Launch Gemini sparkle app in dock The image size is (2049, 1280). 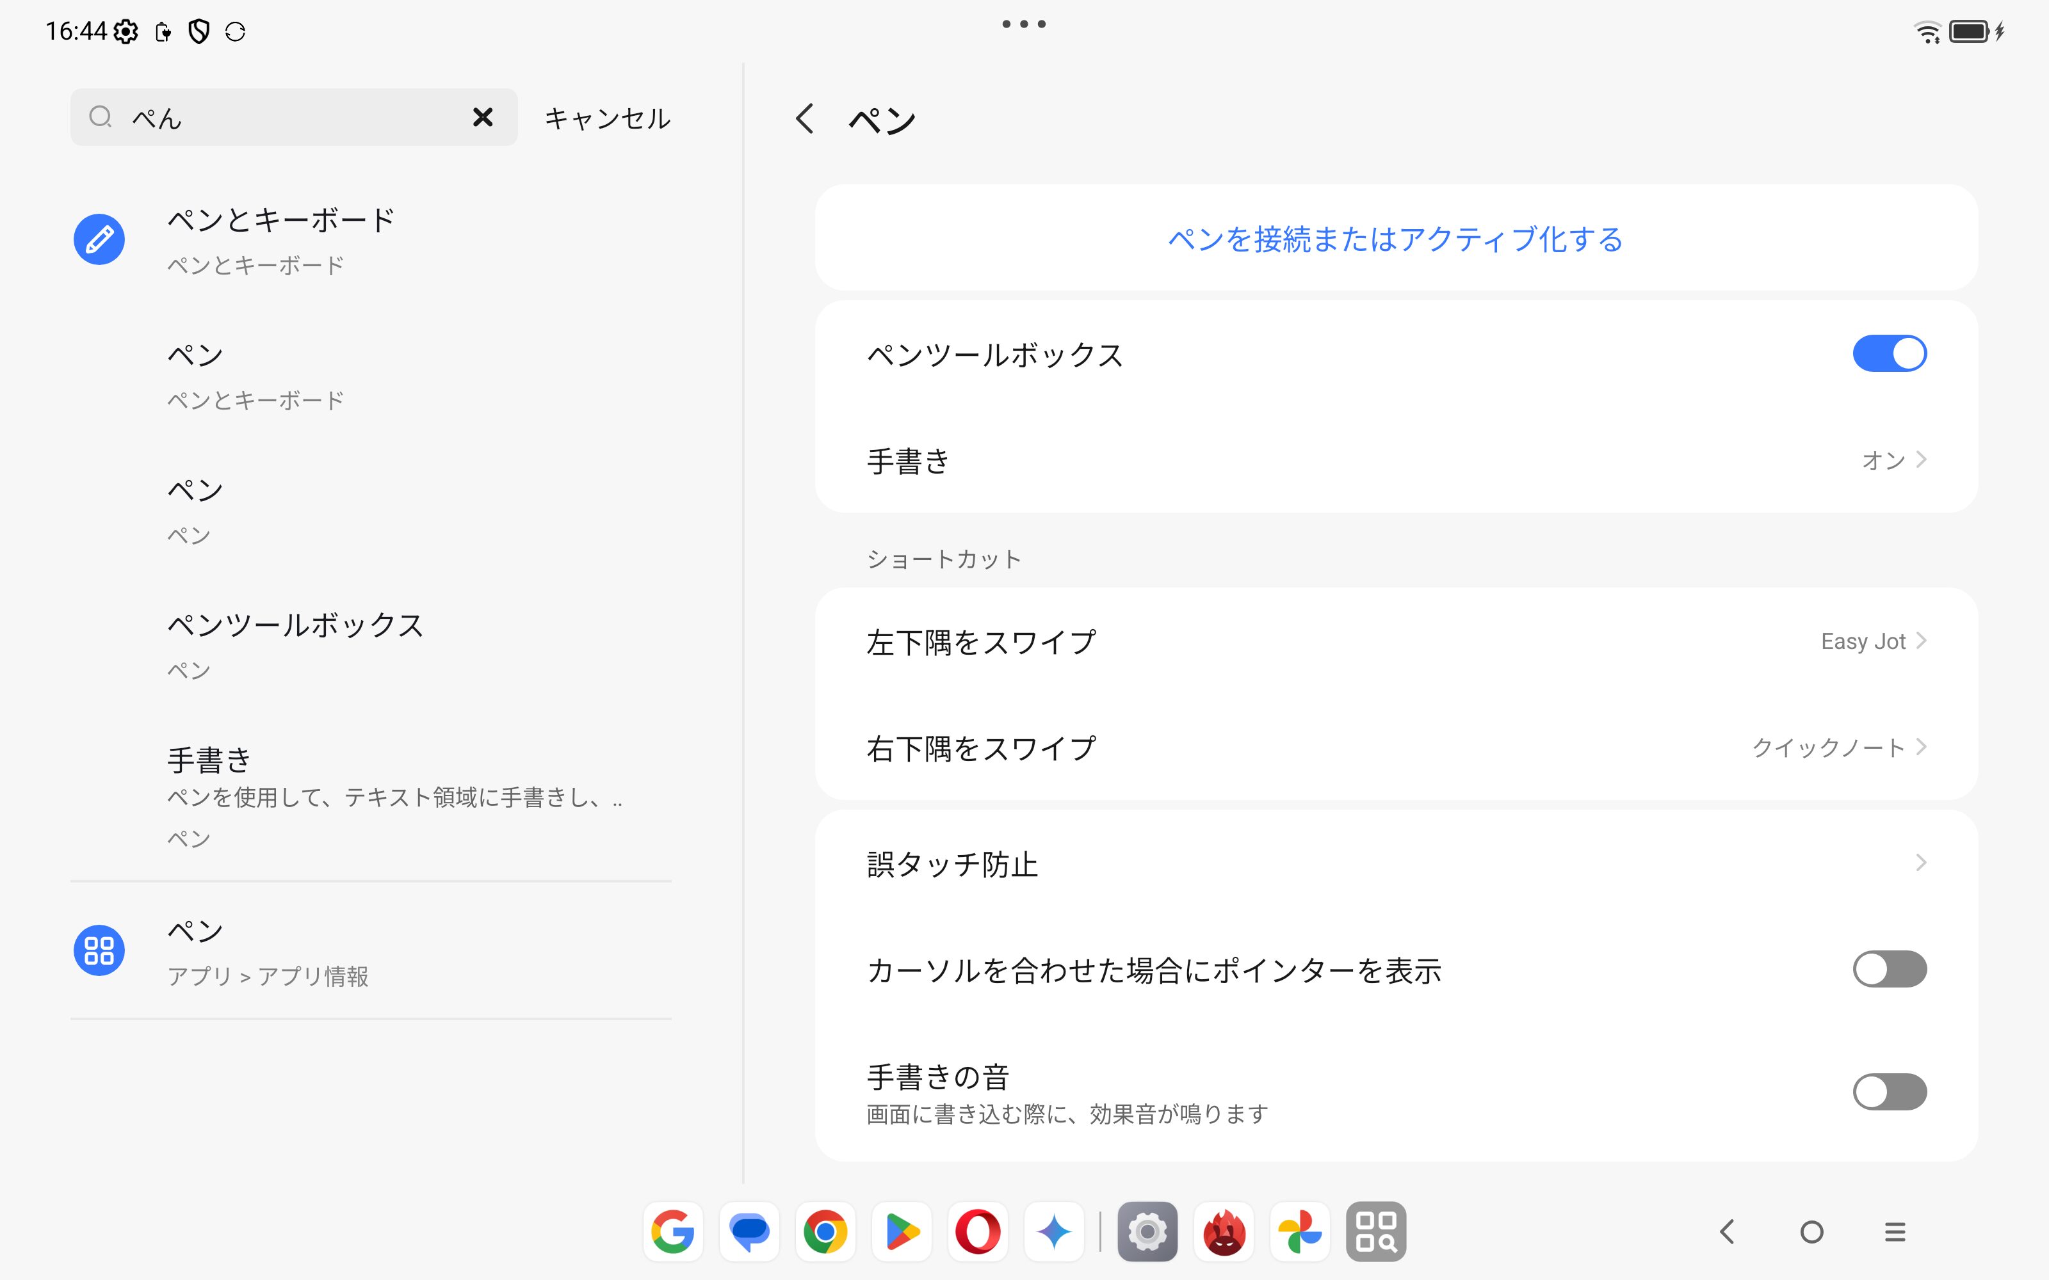(x=1054, y=1232)
